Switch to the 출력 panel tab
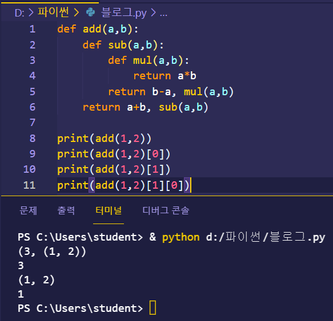 66,210
